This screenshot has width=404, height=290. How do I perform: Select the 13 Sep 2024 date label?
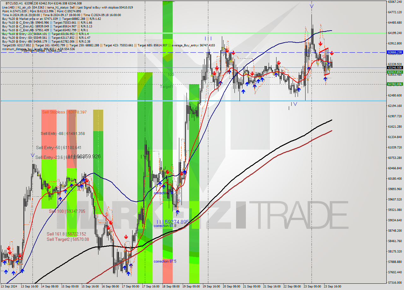click(x=9, y=287)
